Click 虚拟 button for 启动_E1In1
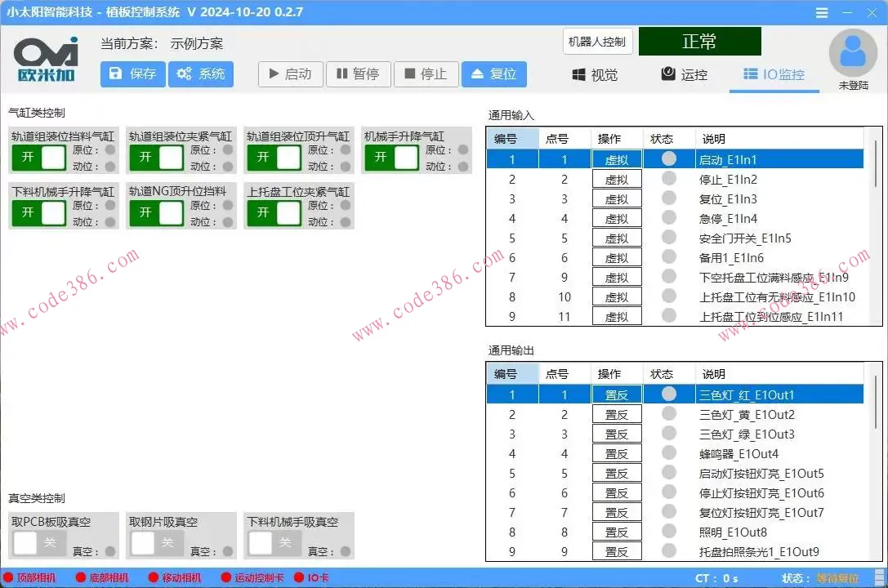The height and width of the screenshot is (588, 888). pos(617,160)
